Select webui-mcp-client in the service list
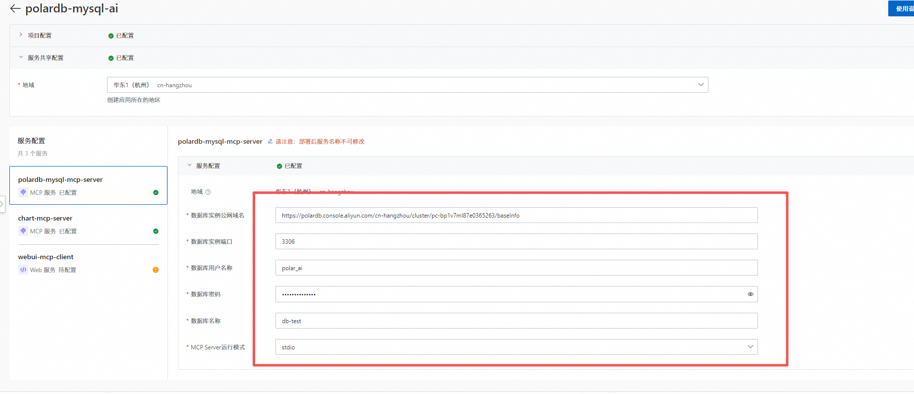Image resolution: width=914 pixels, height=394 pixels. [x=88, y=263]
